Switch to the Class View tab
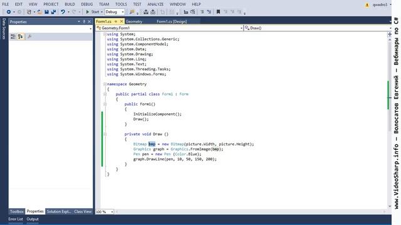This screenshot has height=225, width=401. [x=83, y=211]
